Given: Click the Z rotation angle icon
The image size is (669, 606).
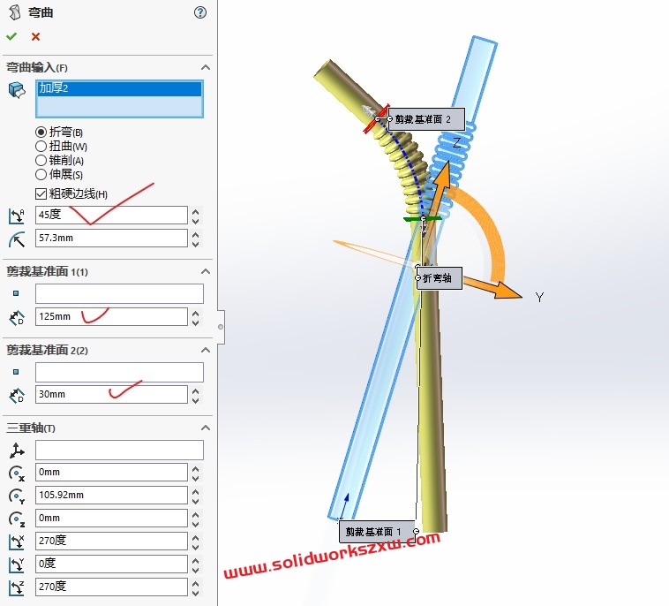Looking at the screenshot, I should coord(17,587).
